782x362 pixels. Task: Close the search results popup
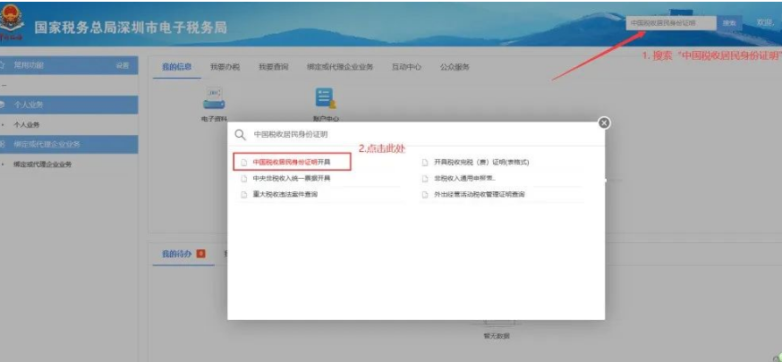(604, 123)
